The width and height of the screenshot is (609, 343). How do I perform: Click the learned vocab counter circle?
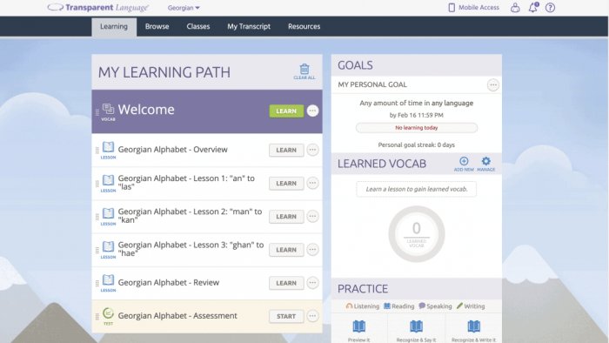417,234
